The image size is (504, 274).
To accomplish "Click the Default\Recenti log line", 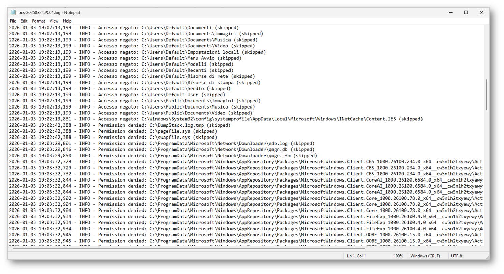I will [121, 70].
